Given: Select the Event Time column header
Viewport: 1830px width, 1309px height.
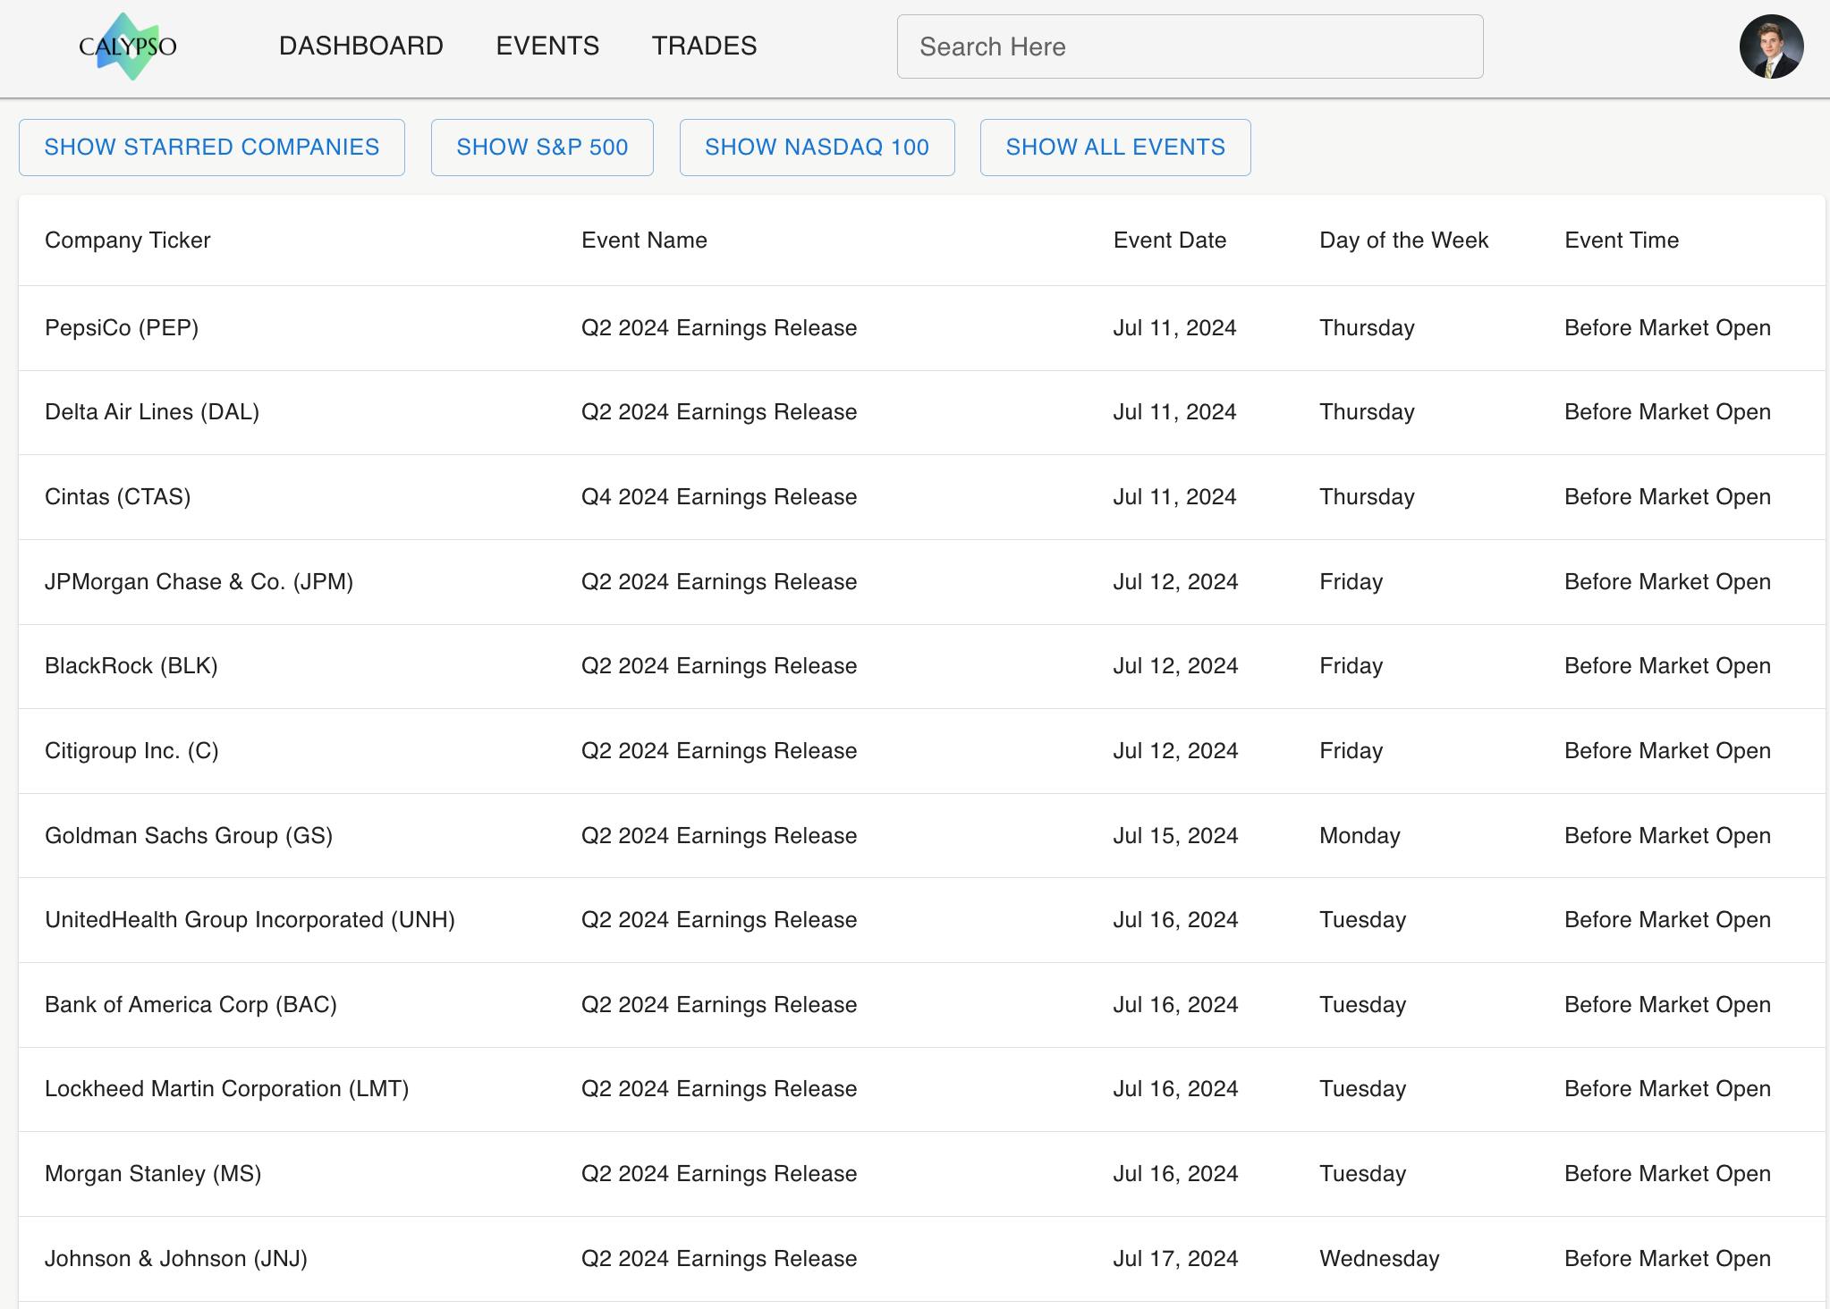Looking at the screenshot, I should coord(1622,241).
